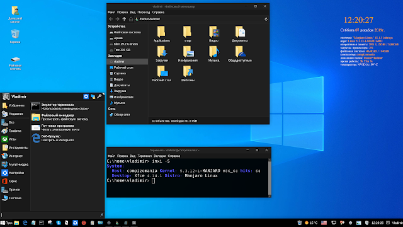Go back in the file manager
Viewport: 403px width, 227px height.
(111, 19)
